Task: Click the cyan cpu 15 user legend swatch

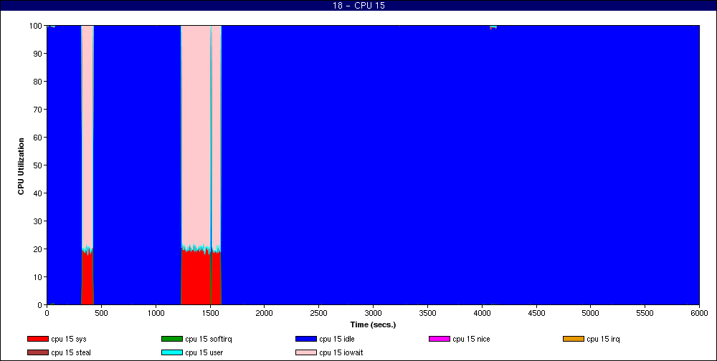Action: (x=172, y=353)
